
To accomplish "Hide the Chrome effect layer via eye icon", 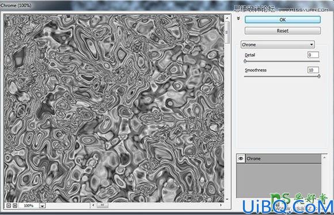I will tap(241, 159).
